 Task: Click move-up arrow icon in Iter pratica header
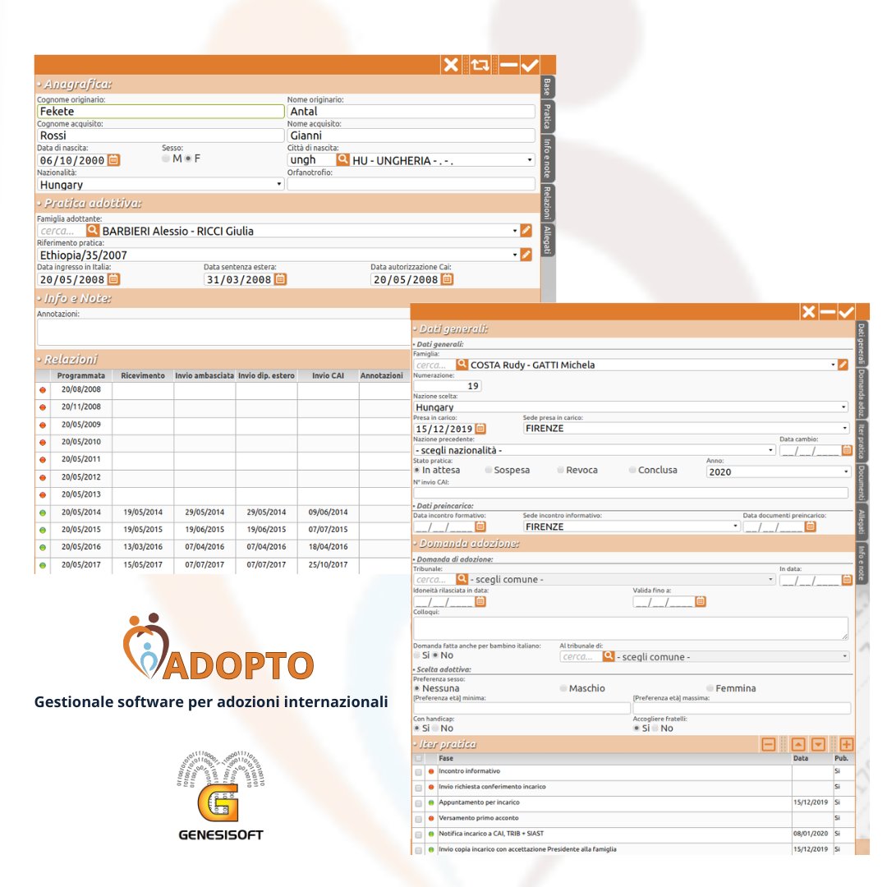pyautogui.click(x=798, y=744)
